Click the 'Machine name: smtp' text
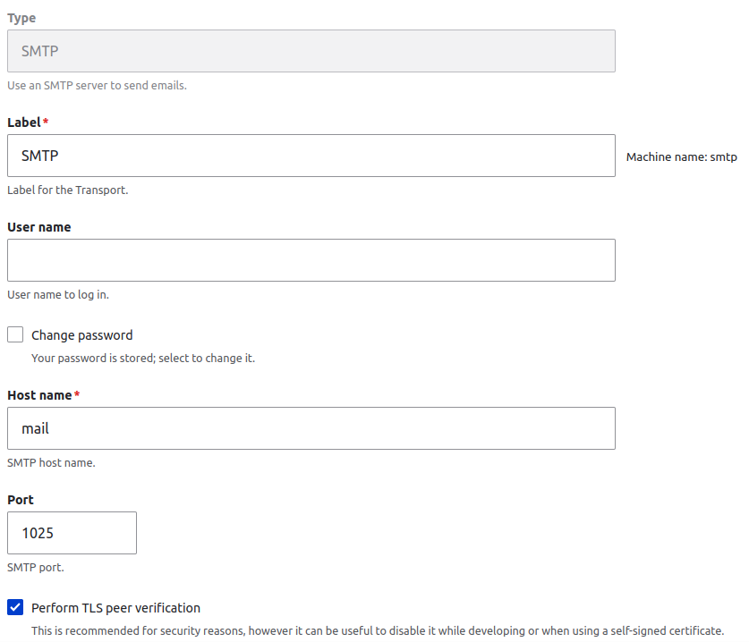The height and width of the screenshot is (642, 749). coord(681,157)
